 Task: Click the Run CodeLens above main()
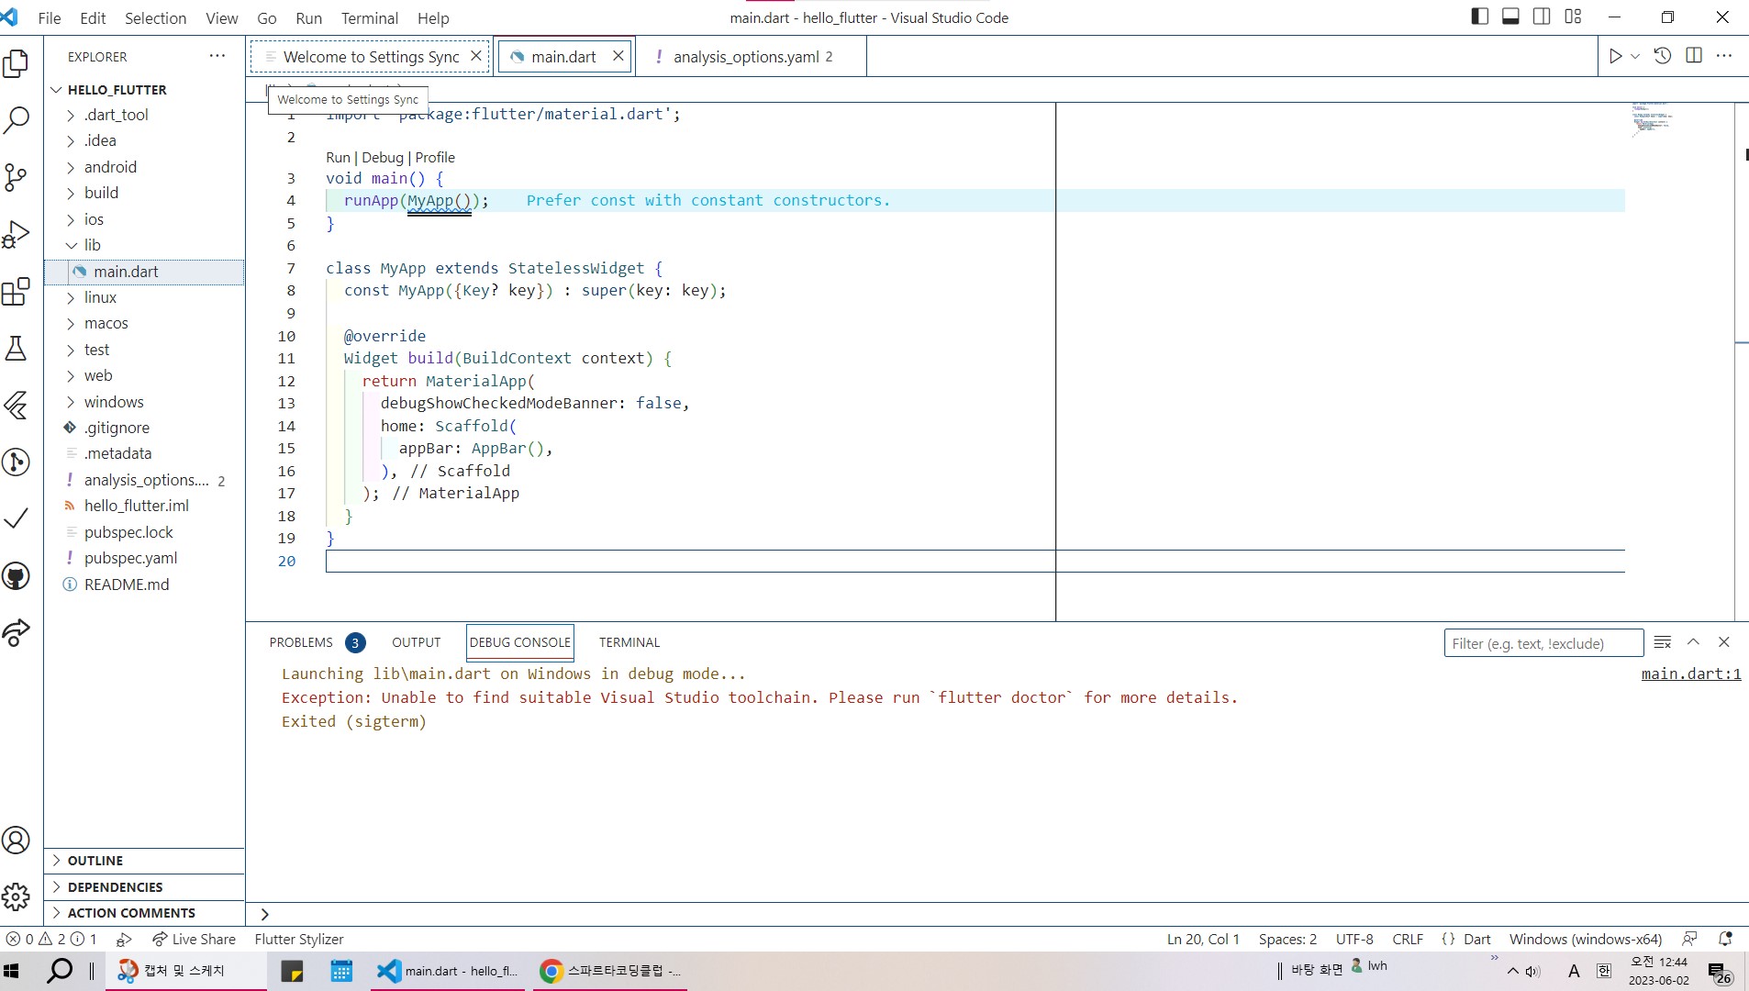pyautogui.click(x=339, y=158)
